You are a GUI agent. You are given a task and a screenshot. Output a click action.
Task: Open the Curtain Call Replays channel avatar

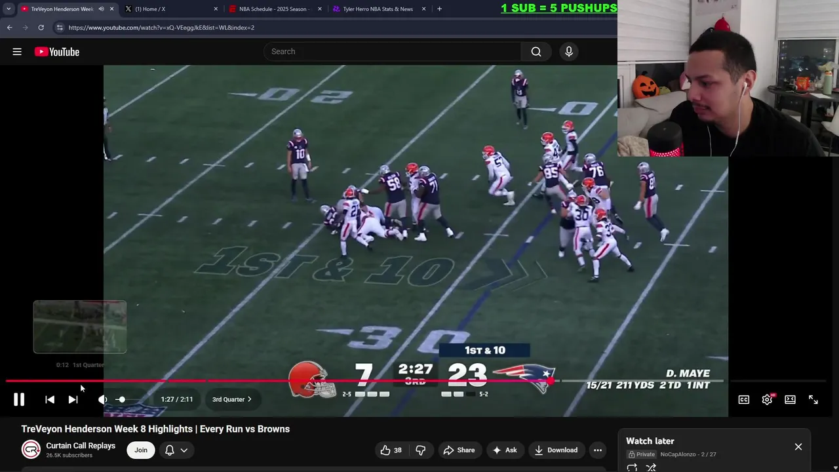[31, 450]
